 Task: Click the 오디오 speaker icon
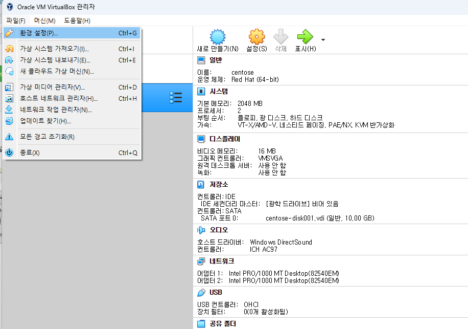(201, 230)
